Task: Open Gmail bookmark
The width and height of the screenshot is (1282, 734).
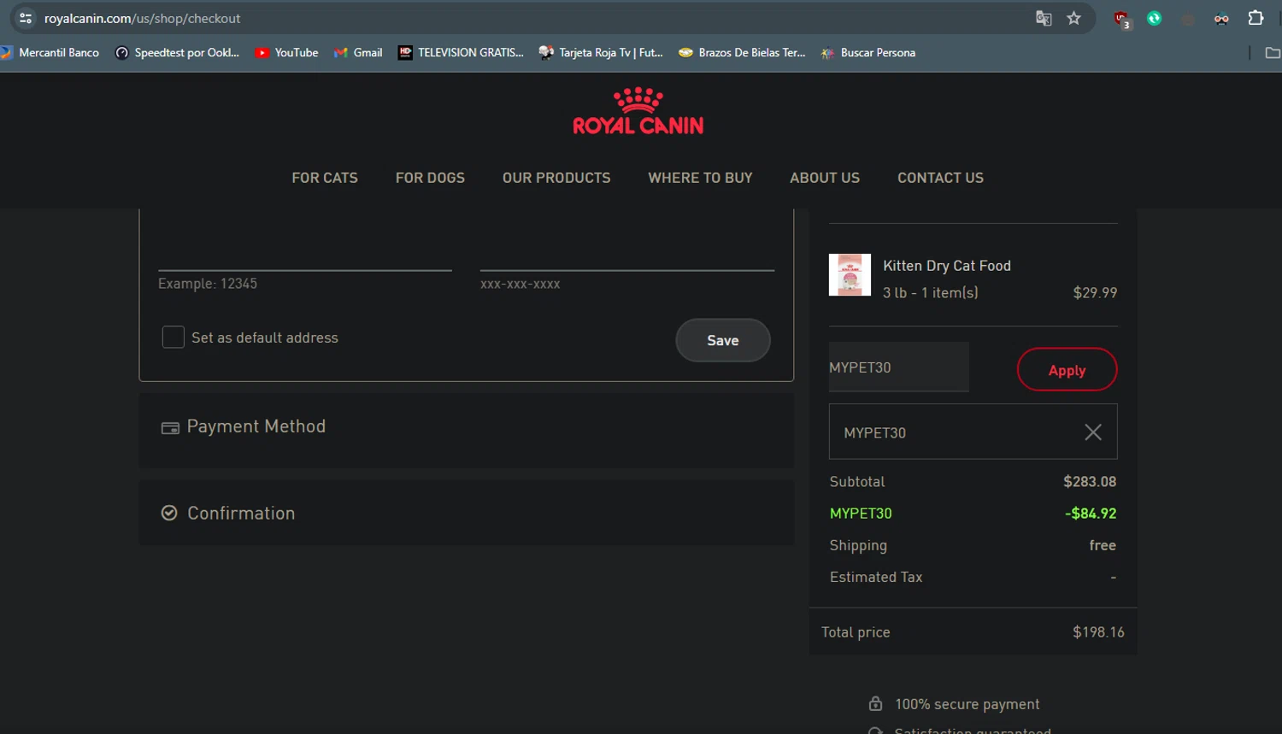Action: pyautogui.click(x=358, y=53)
